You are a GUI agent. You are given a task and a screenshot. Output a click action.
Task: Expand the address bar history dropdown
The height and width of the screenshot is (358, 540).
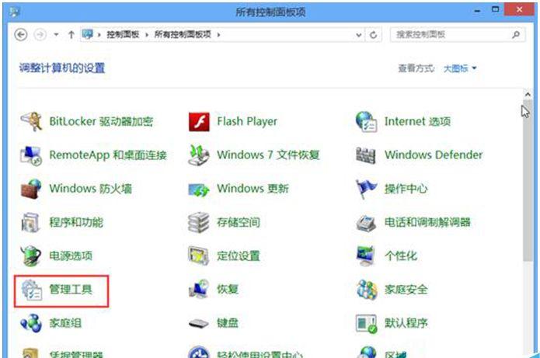coord(358,35)
